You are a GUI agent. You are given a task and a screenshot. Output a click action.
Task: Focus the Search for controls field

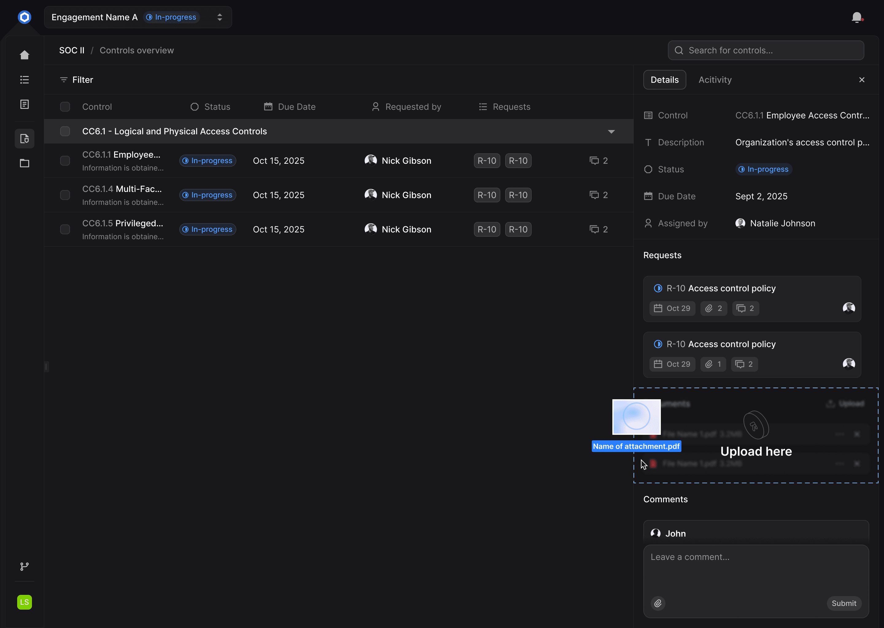[x=766, y=50]
